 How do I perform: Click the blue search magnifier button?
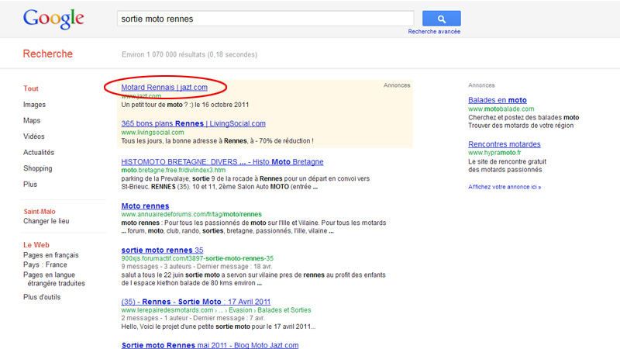442,19
